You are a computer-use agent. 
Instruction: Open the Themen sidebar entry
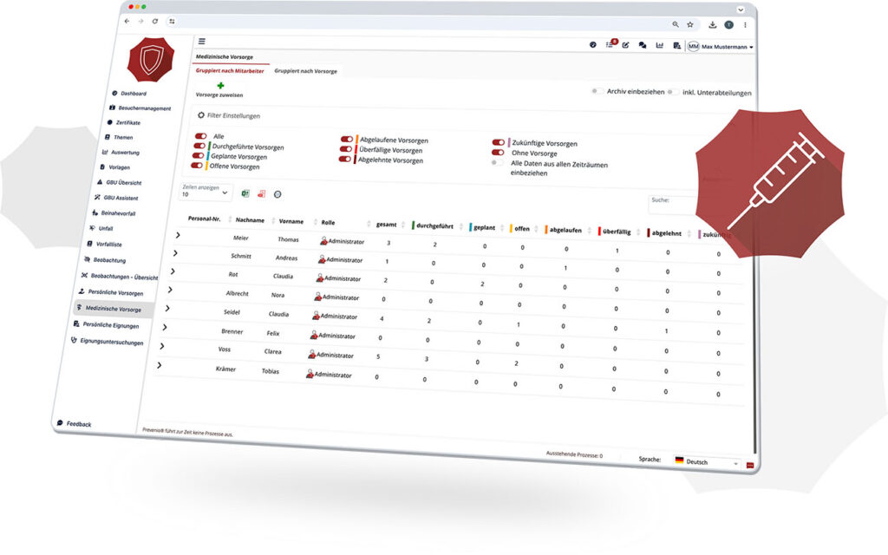tap(119, 137)
